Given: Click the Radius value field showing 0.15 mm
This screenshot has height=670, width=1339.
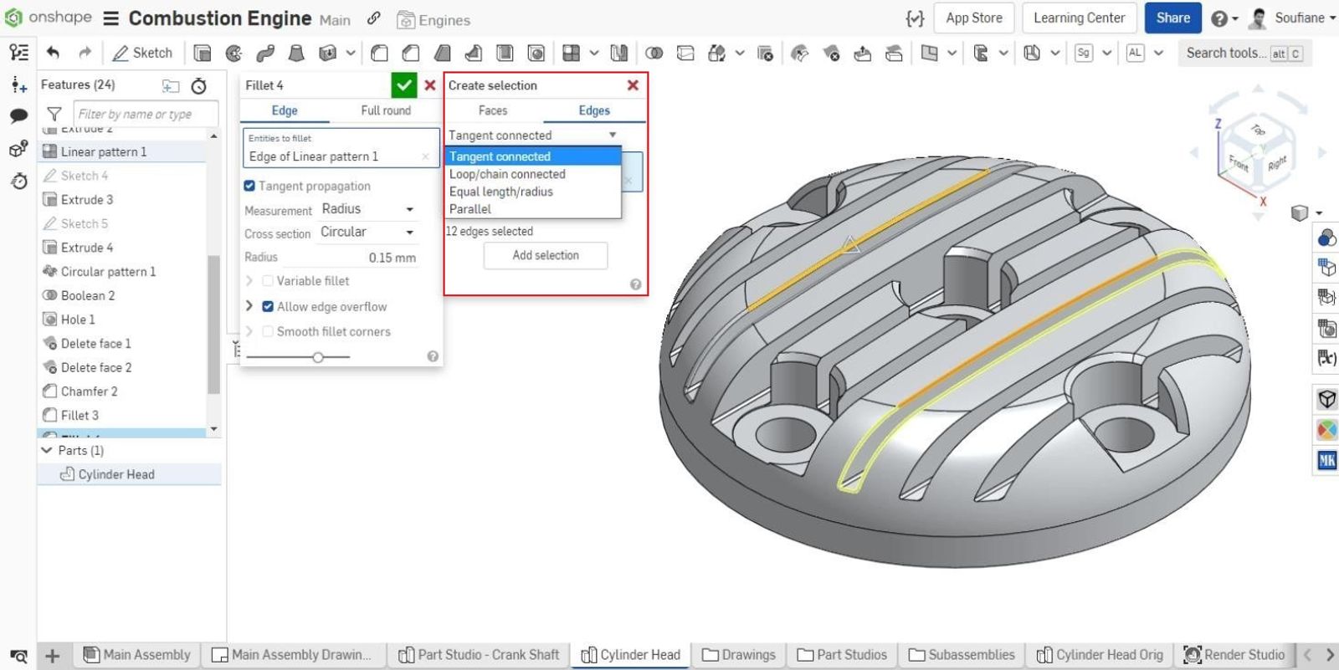Looking at the screenshot, I should pyautogui.click(x=392, y=258).
